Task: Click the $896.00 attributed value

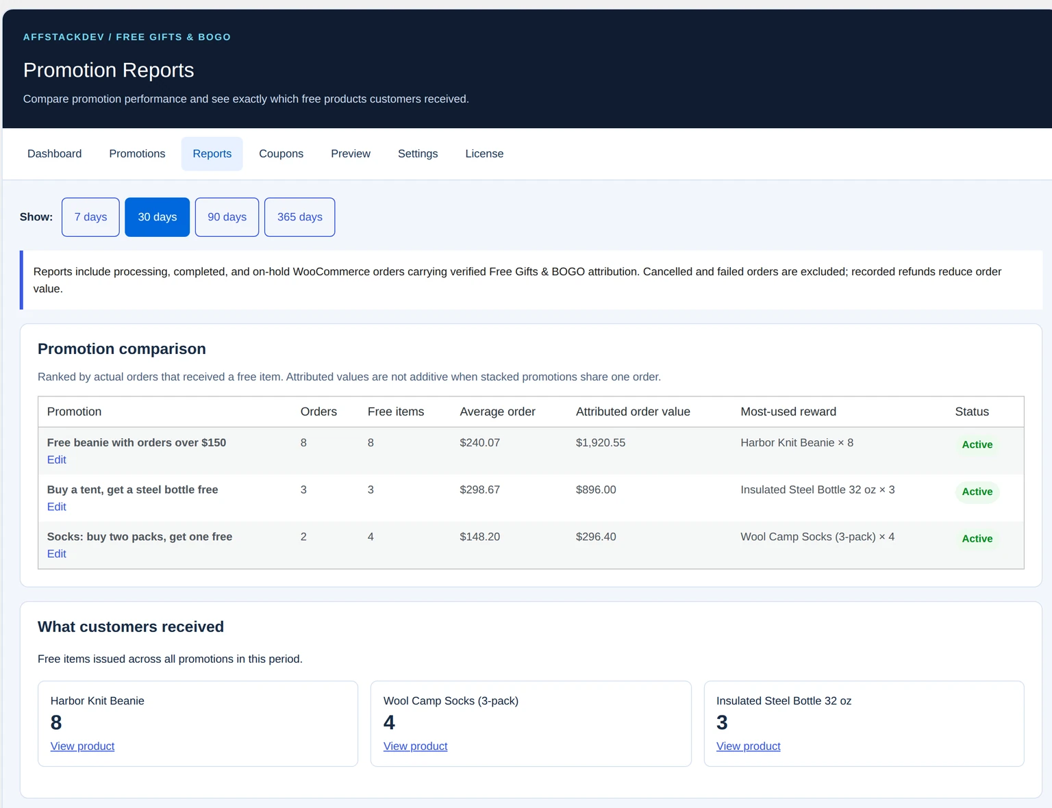Action: coord(596,490)
